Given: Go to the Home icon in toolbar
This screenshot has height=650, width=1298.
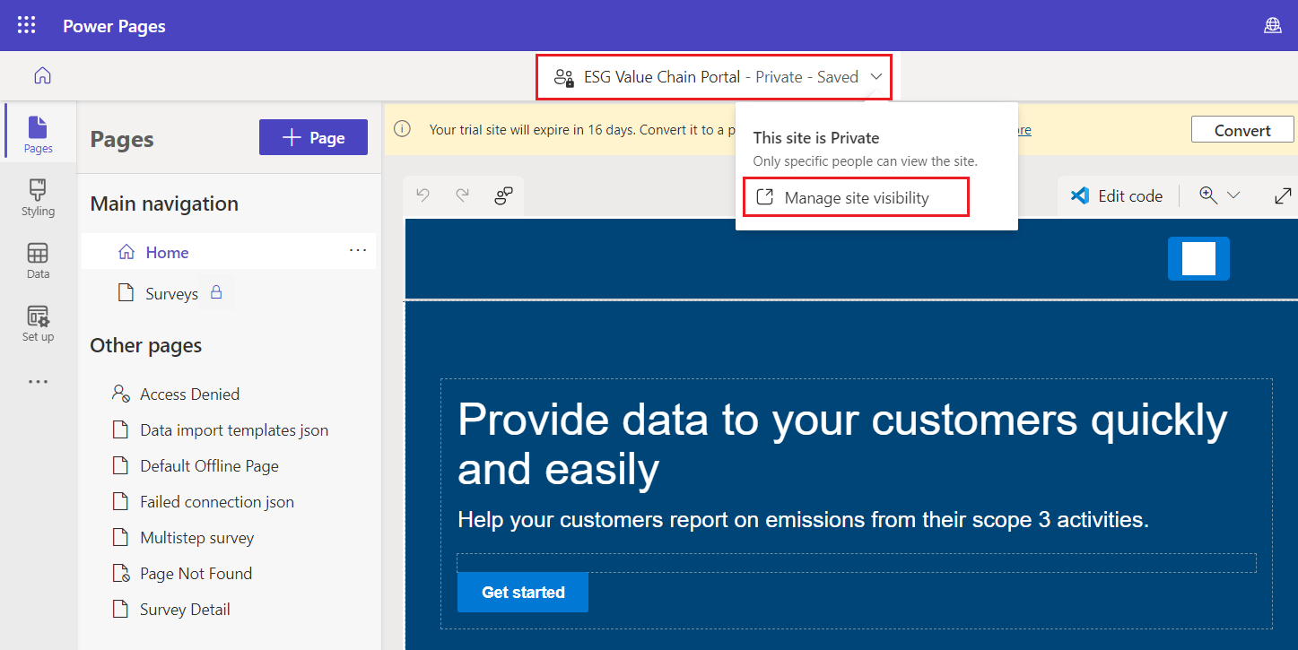Looking at the screenshot, I should (x=42, y=76).
